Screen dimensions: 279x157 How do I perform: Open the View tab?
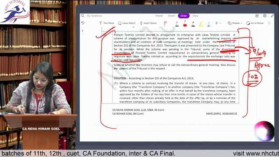pyautogui.click(x=195, y=16)
